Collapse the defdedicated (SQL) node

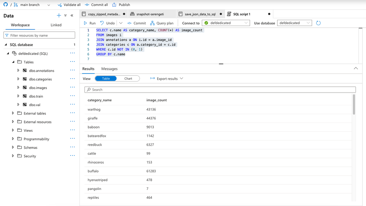(x=8, y=53)
